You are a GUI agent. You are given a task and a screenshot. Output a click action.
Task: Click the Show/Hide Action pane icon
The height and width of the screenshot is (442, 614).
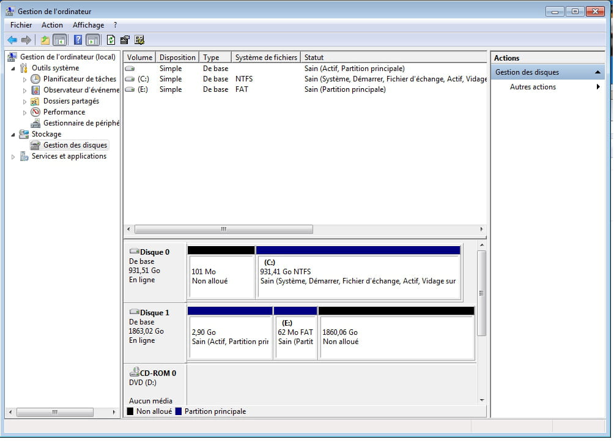coord(92,40)
